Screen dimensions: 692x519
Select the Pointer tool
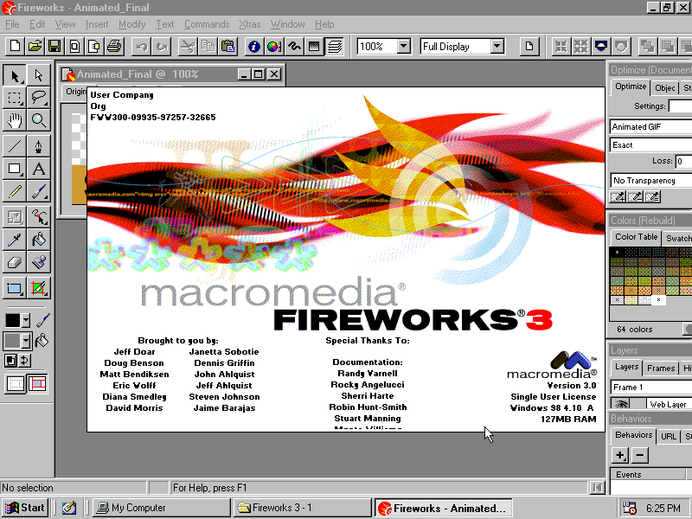[15, 75]
